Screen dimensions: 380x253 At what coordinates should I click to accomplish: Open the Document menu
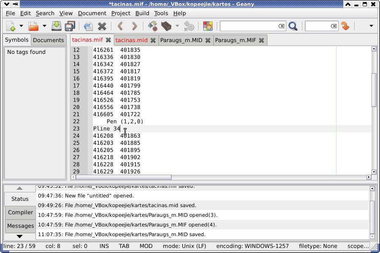92,13
